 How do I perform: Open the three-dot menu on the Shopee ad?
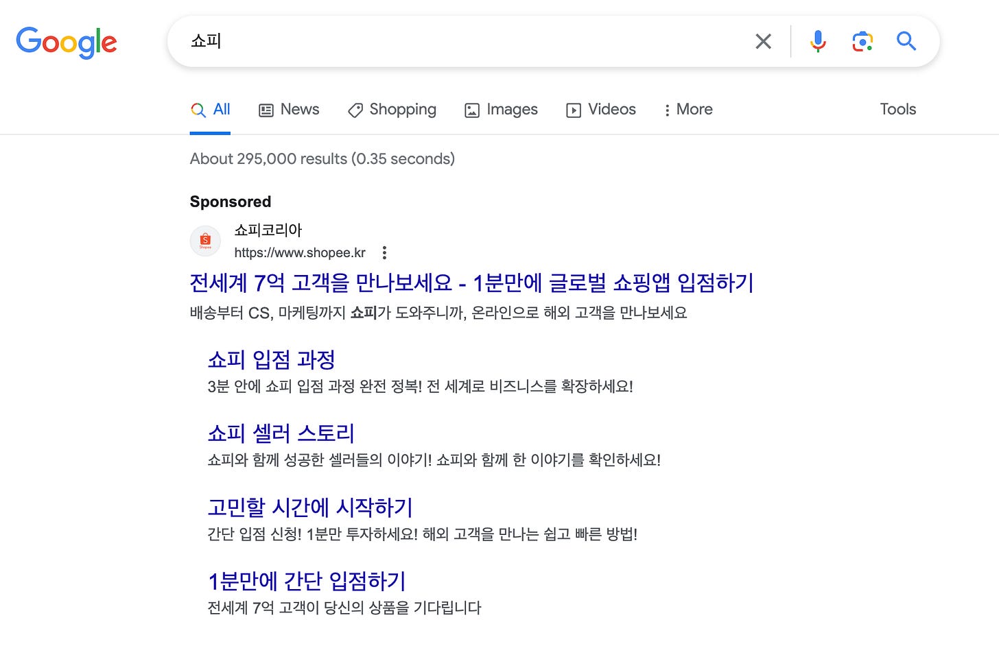[x=384, y=252]
